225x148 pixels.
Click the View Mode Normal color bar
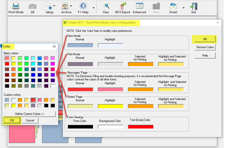pos(80,45)
